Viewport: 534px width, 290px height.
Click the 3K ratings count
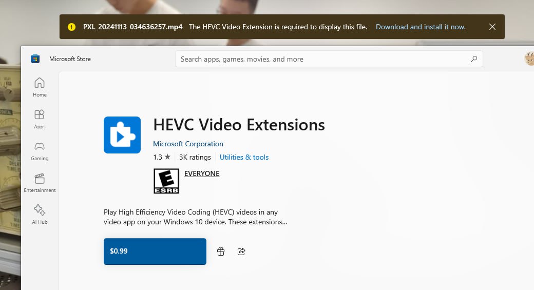[x=195, y=157]
